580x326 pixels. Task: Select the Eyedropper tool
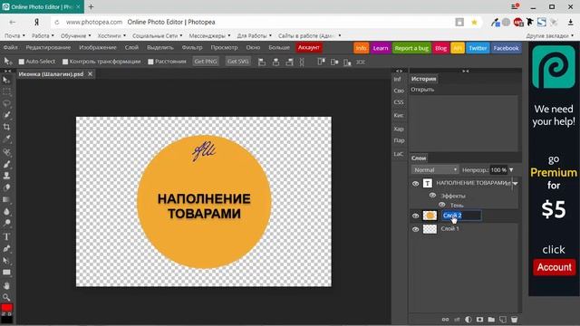pos(6,139)
